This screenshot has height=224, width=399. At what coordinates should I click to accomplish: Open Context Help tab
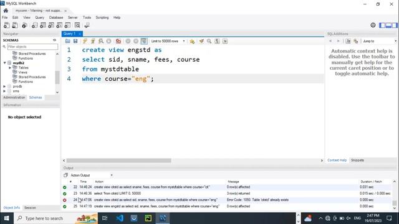pyautogui.click(x=337, y=161)
